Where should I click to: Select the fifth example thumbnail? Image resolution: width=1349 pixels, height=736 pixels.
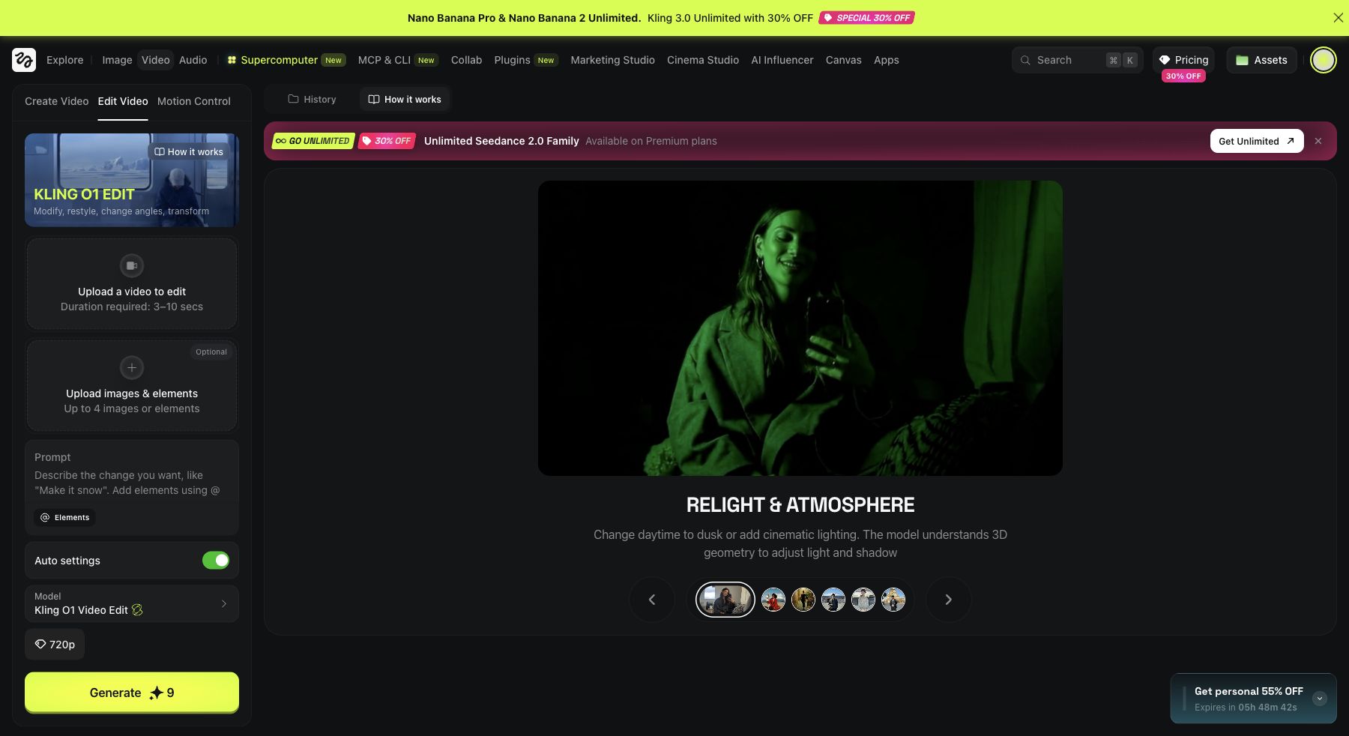point(863,600)
